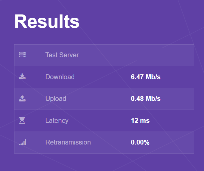This screenshot has height=171, width=204.
Task: Click the Latency label
Action: pos(57,121)
